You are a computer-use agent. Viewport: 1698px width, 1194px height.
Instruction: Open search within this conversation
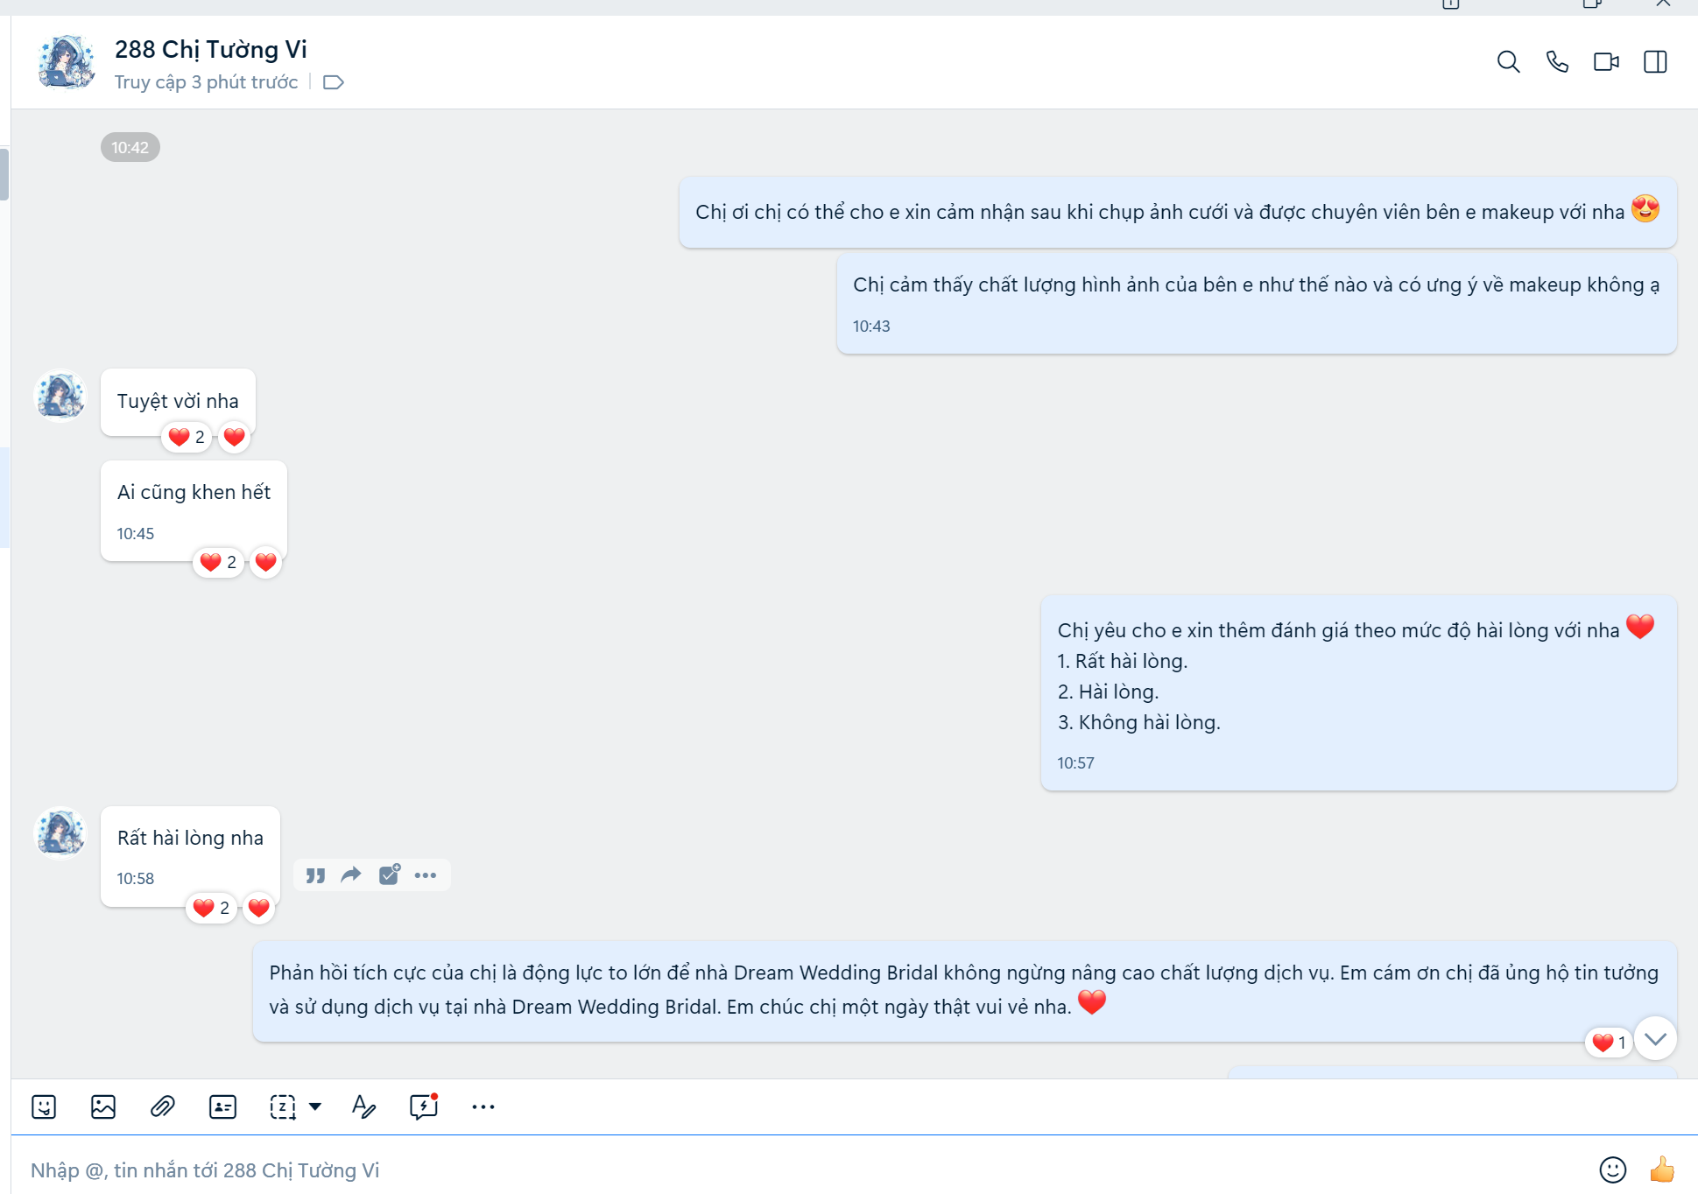pos(1507,62)
